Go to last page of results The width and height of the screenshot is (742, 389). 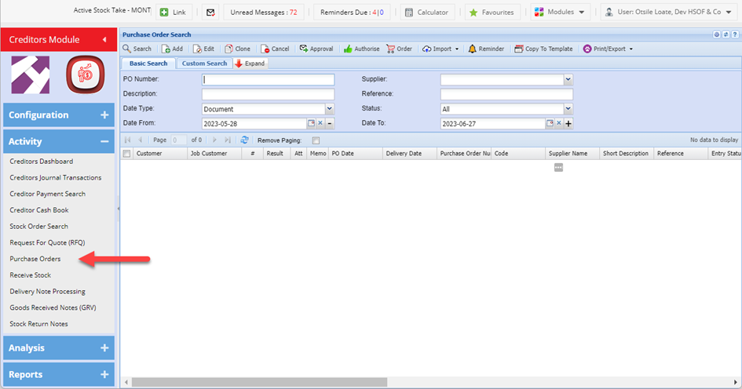click(228, 140)
